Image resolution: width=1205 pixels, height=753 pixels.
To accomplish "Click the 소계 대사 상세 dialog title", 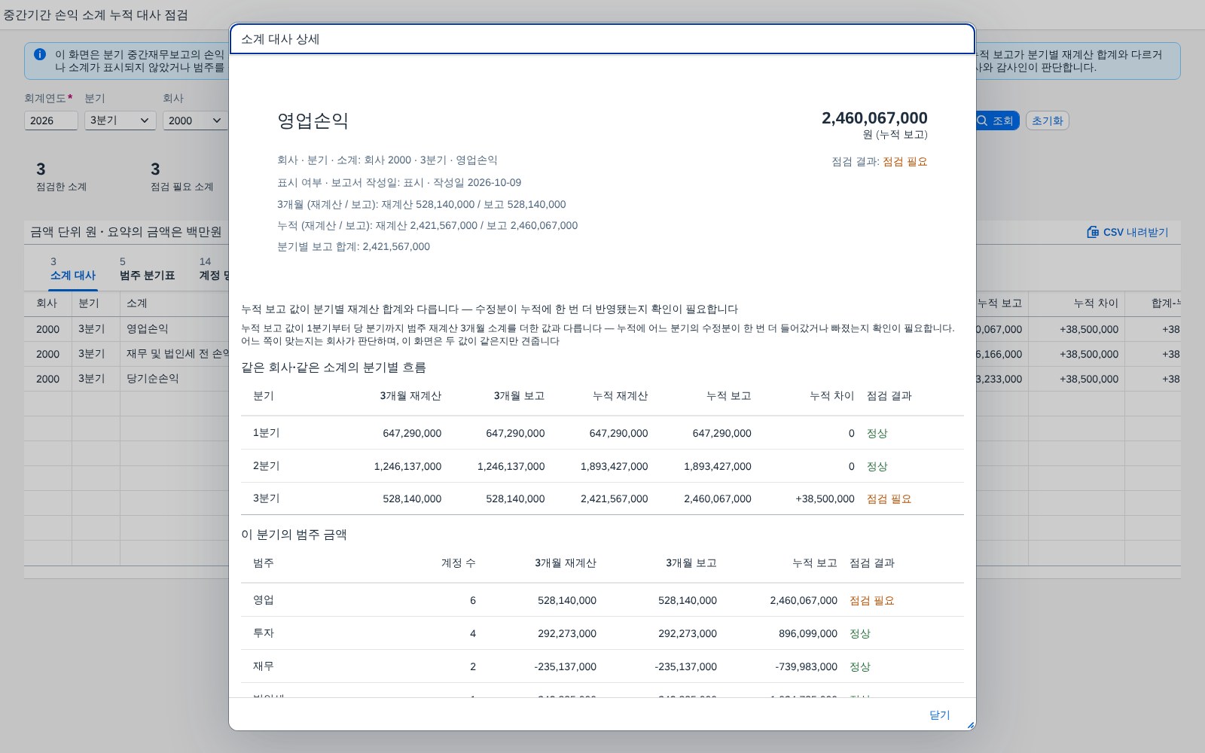I will click(280, 39).
